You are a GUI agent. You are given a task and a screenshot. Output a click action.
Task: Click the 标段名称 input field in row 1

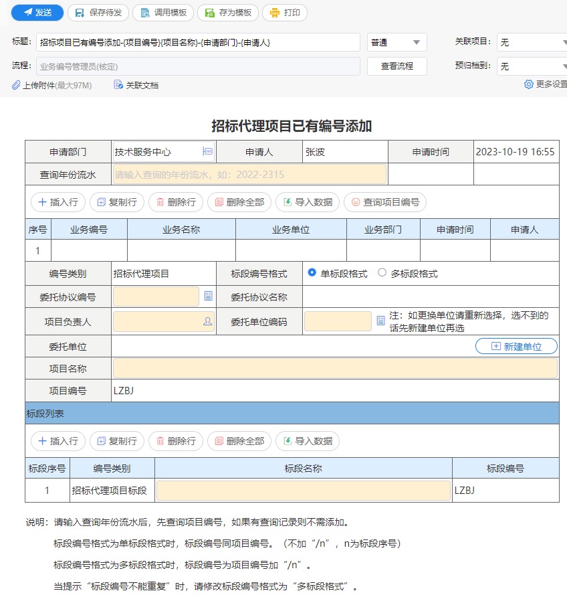(303, 491)
